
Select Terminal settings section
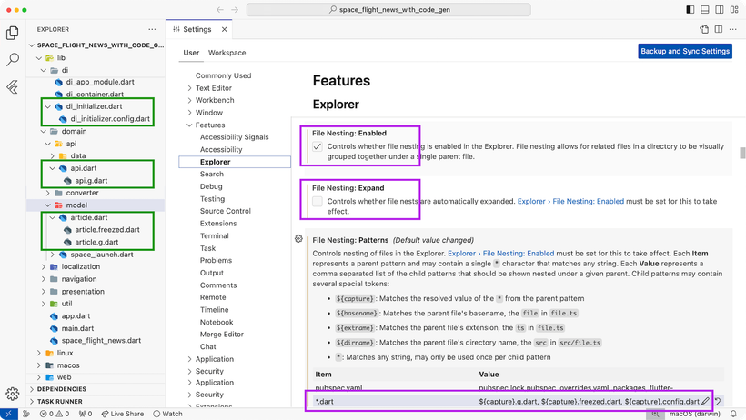point(214,236)
